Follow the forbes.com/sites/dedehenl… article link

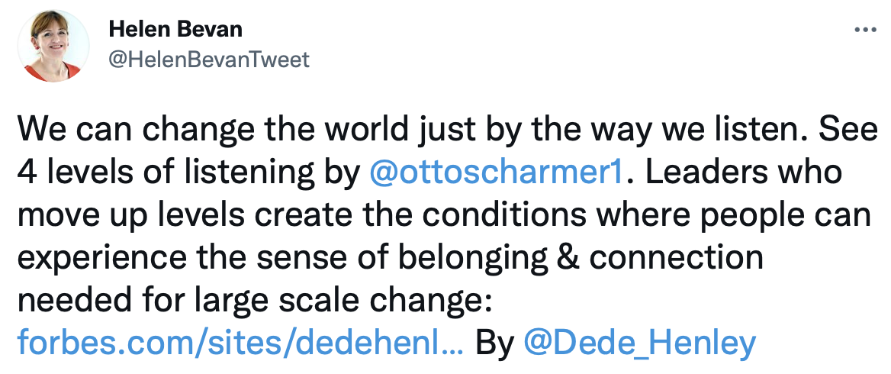[241, 343]
